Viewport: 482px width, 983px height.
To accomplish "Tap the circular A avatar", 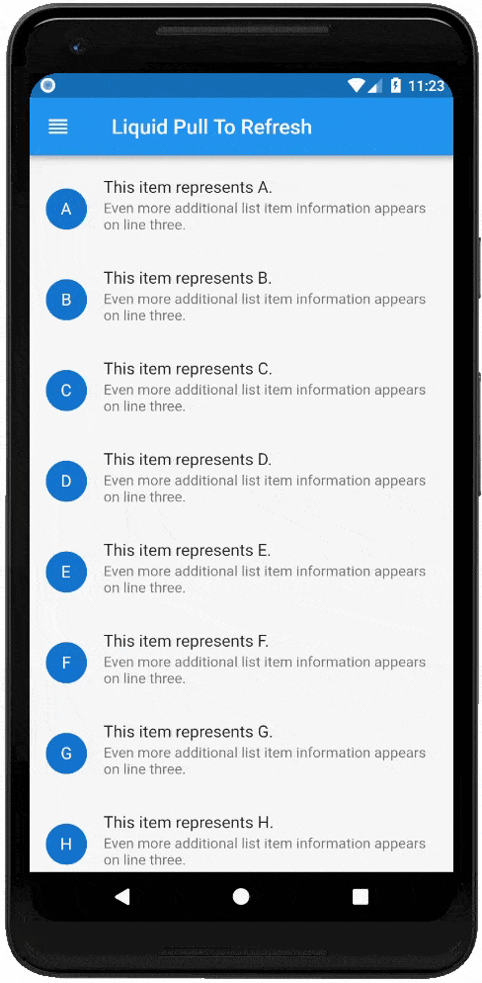I will [x=66, y=210].
